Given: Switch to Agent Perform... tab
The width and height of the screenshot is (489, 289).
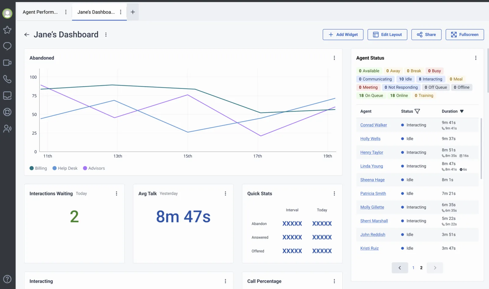Looking at the screenshot, I should click(40, 12).
